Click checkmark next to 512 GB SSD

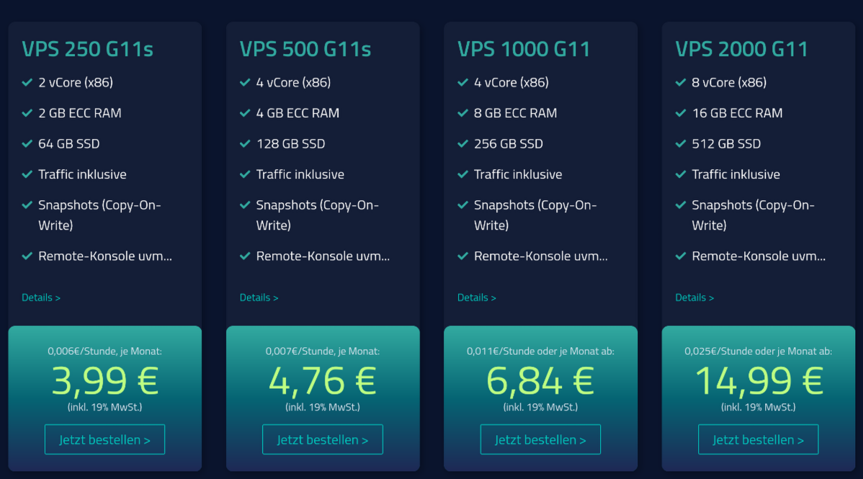point(681,144)
